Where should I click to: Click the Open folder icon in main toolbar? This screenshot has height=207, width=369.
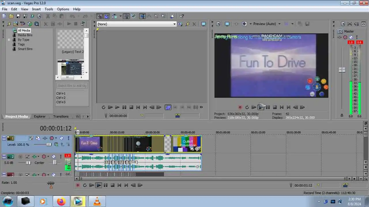tap(11, 16)
